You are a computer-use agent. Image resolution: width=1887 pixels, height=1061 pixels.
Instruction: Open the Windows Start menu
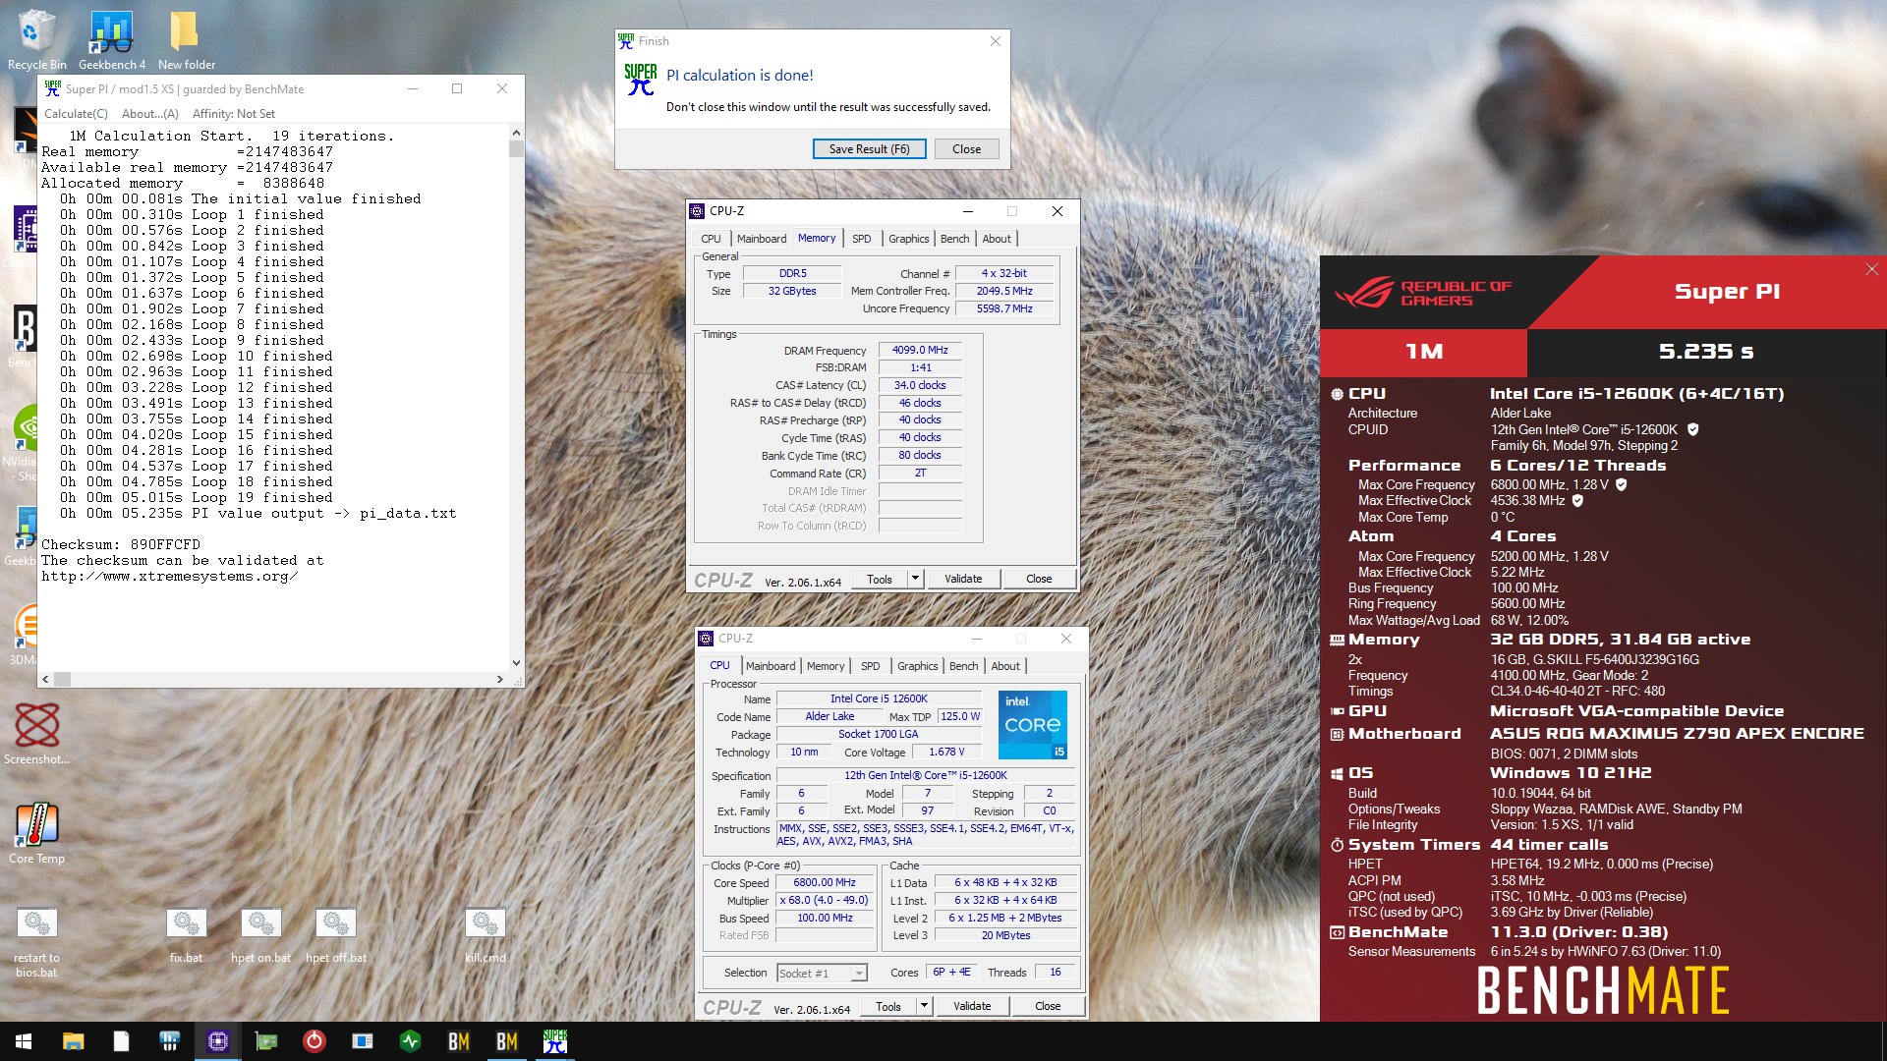[x=24, y=1041]
